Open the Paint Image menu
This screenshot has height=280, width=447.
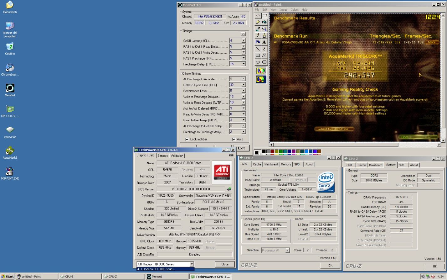point(283,10)
